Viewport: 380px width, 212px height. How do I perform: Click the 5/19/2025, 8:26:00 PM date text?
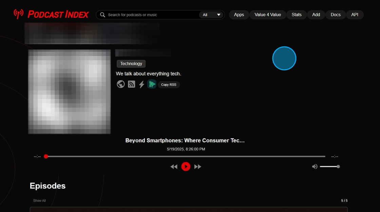(186, 149)
